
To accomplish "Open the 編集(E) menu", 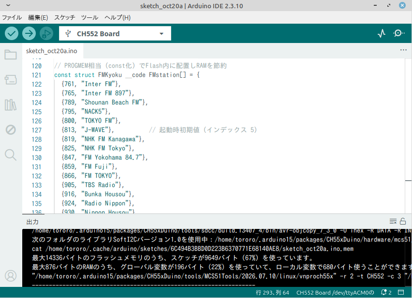I will (x=38, y=17).
